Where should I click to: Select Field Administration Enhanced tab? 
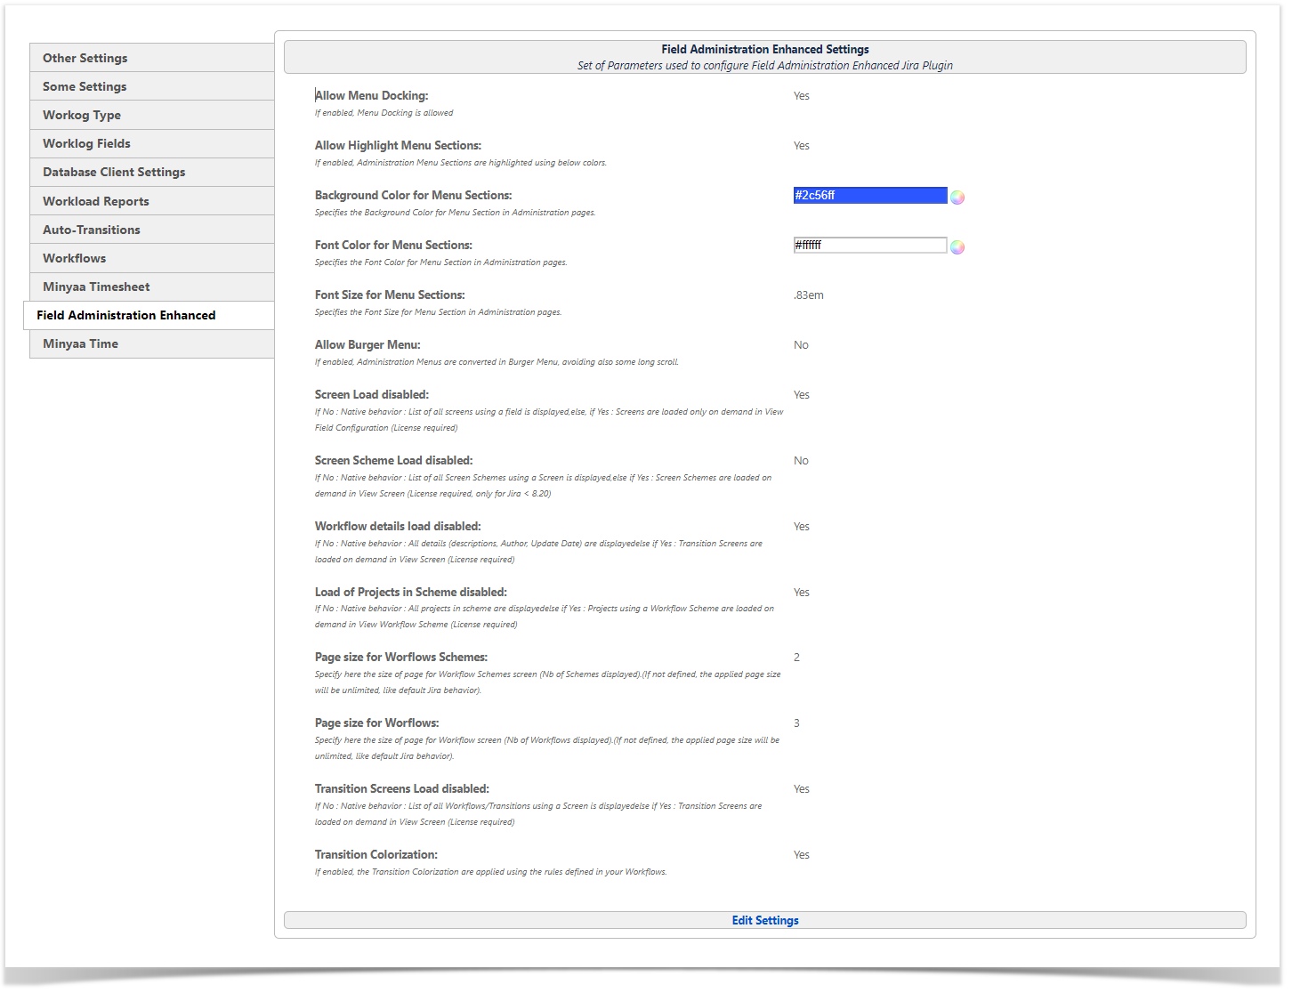coord(126,315)
